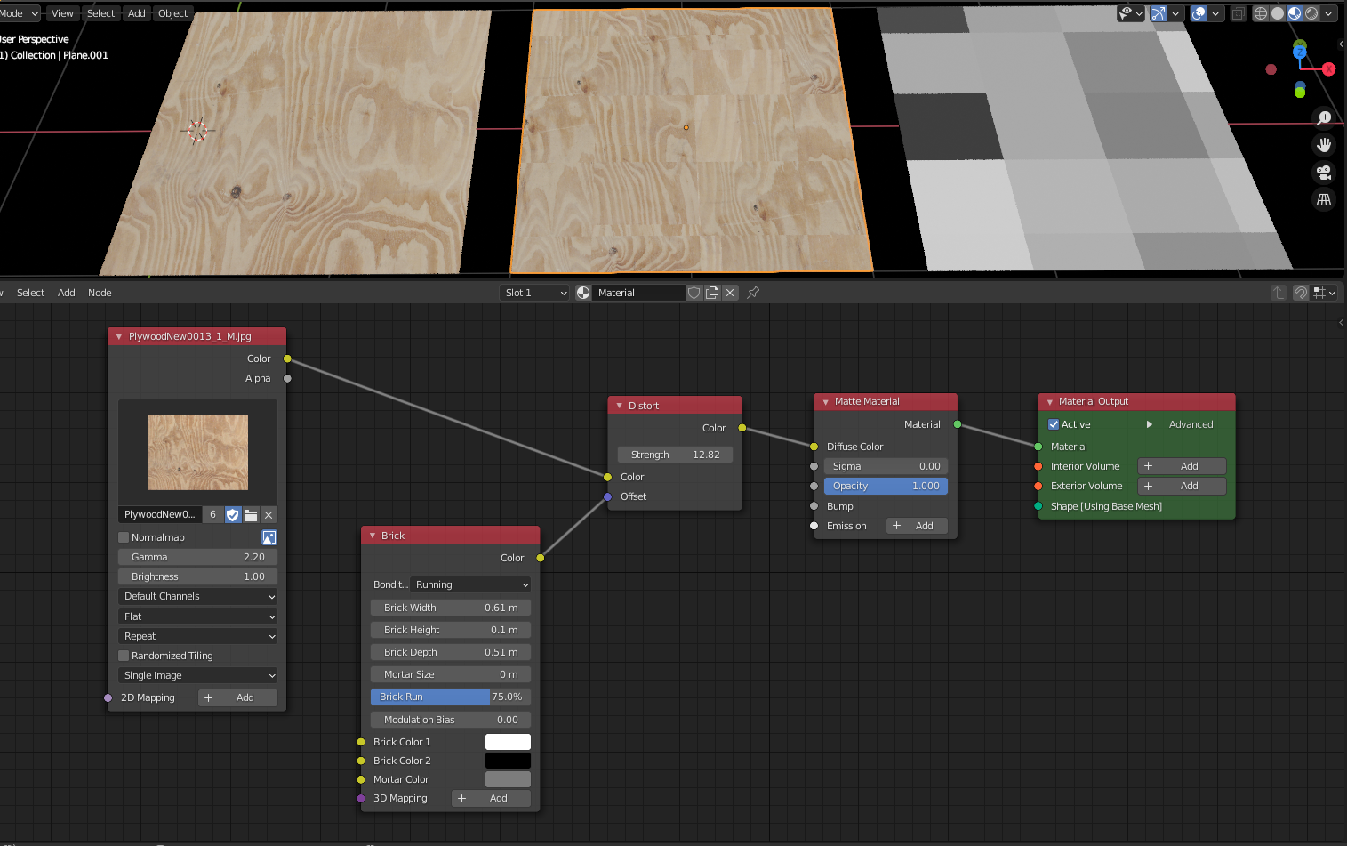This screenshot has width=1347, height=846.
Task: Open the Object menu in viewport header
Action: point(172,13)
